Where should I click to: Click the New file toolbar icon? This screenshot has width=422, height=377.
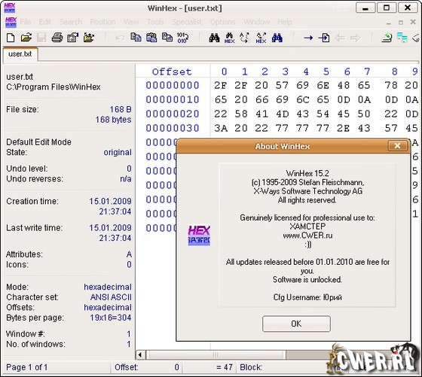11,38
